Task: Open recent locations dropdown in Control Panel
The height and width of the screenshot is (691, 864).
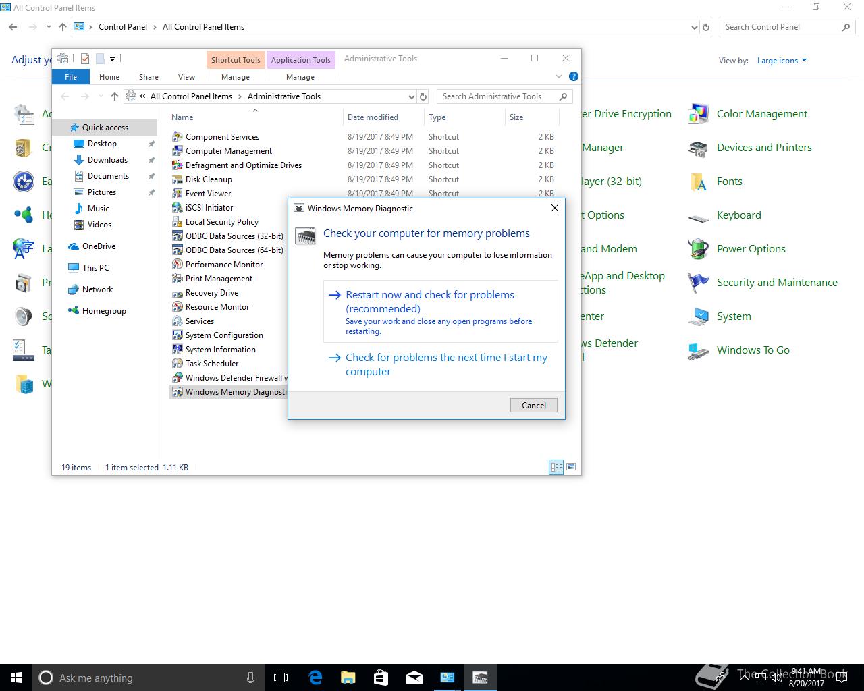Action: (x=49, y=27)
